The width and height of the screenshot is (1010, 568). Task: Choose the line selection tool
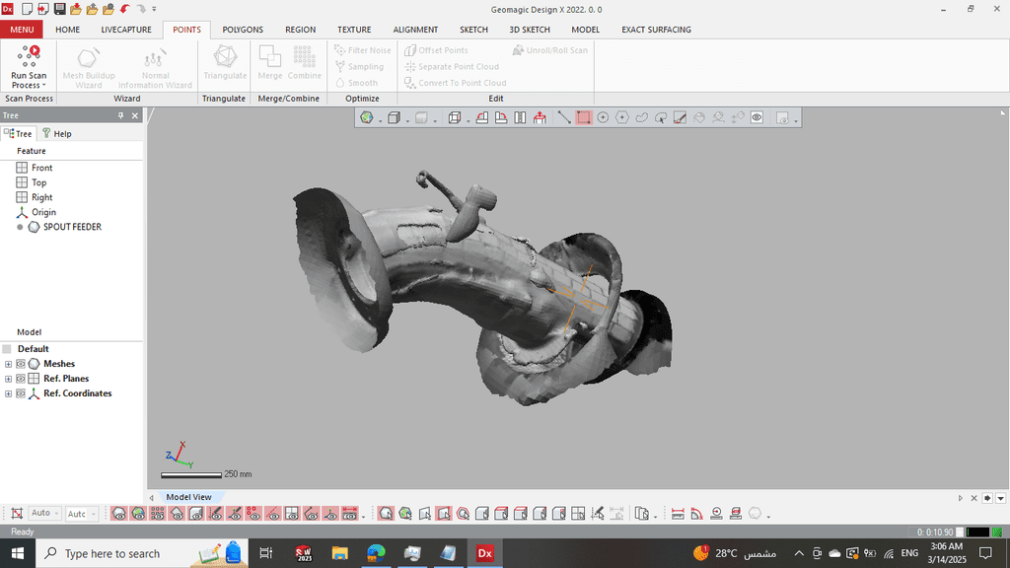click(564, 117)
